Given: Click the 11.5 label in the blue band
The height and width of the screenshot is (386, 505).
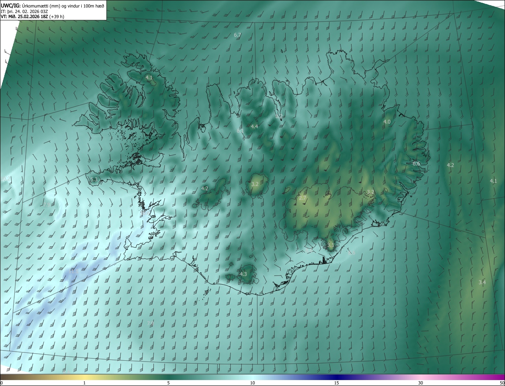Looking at the screenshot, I should tap(74, 271).
